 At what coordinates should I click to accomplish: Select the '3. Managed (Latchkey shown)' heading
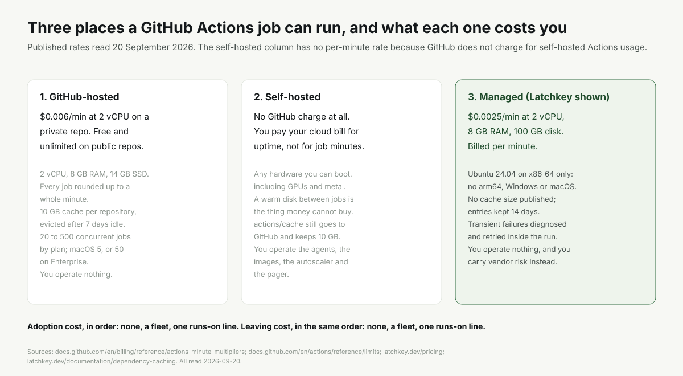tap(538, 97)
